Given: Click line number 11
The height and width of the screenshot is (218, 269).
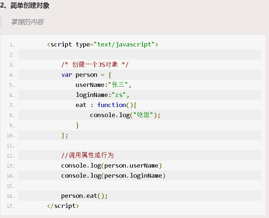Looking at the screenshot, I should [11, 146].
